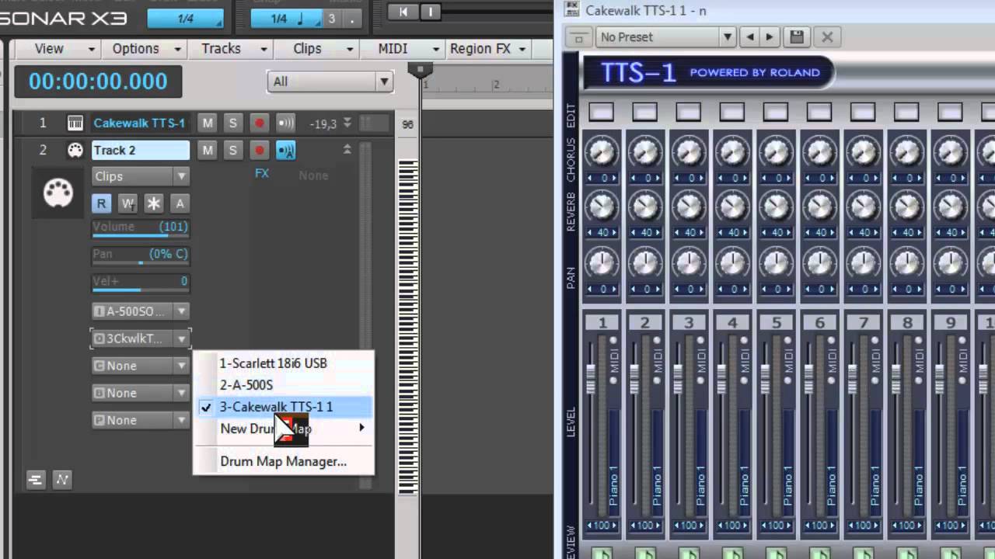Open the All track filter dropdown
995x559 pixels.
coord(330,82)
